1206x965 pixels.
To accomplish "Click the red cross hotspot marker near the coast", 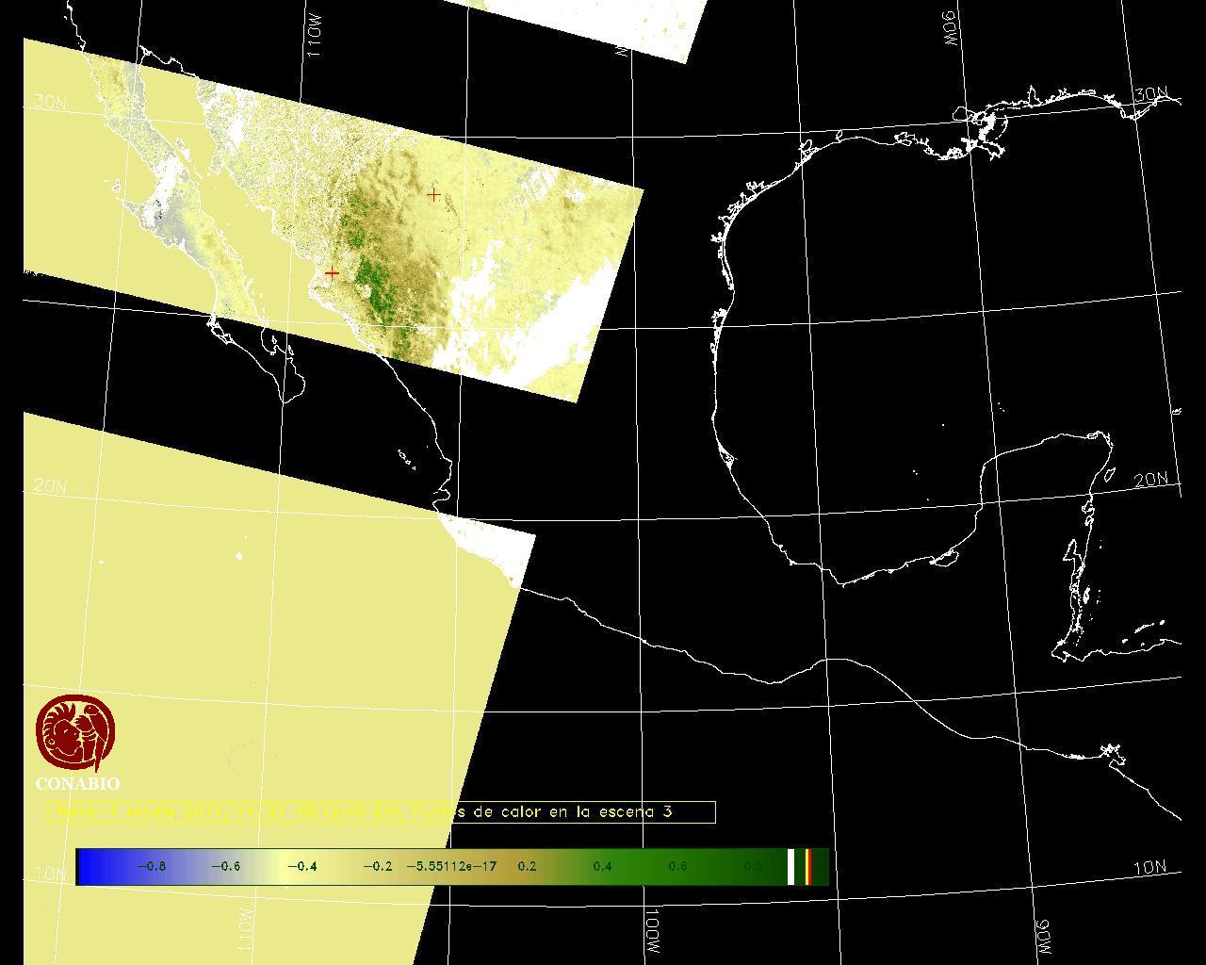I will tap(332, 272).
